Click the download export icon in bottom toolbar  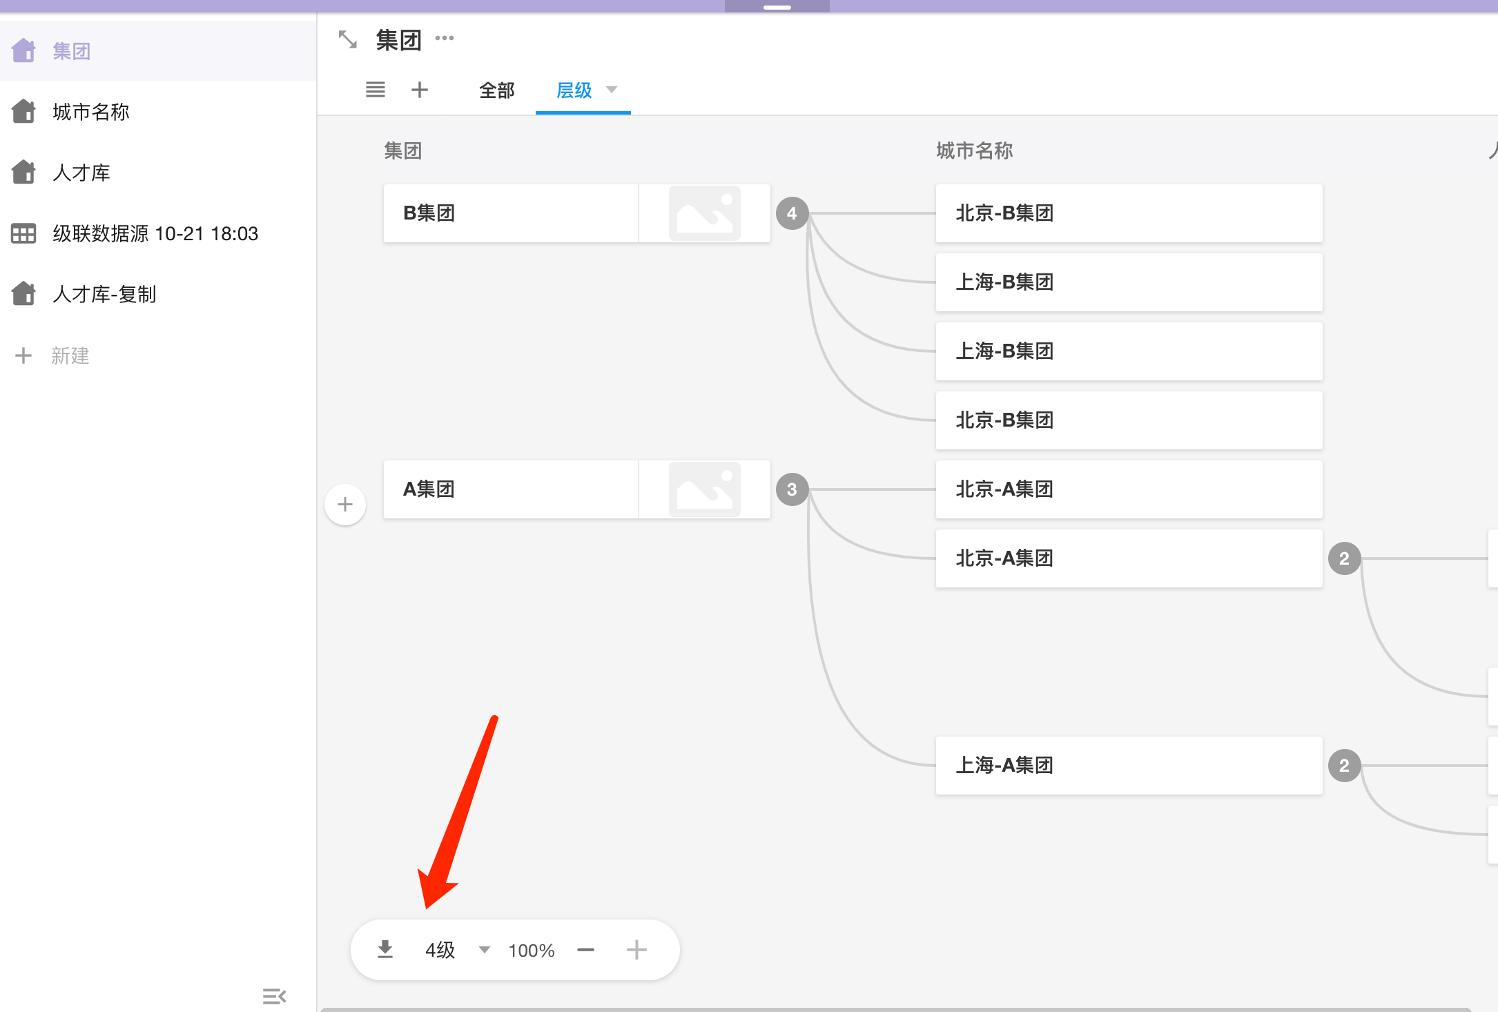click(x=385, y=950)
